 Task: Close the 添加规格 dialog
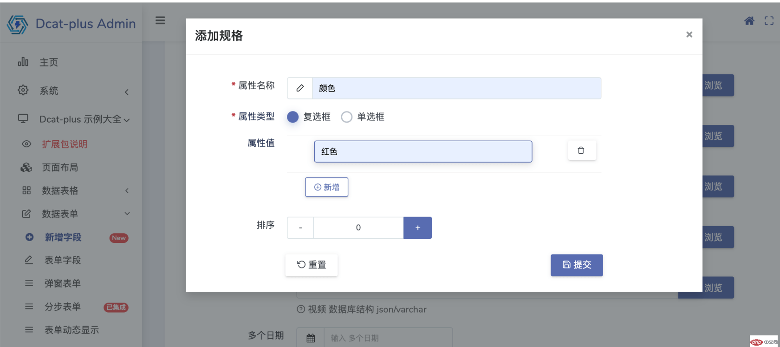(x=689, y=34)
